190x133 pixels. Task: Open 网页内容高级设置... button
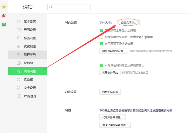114,51
